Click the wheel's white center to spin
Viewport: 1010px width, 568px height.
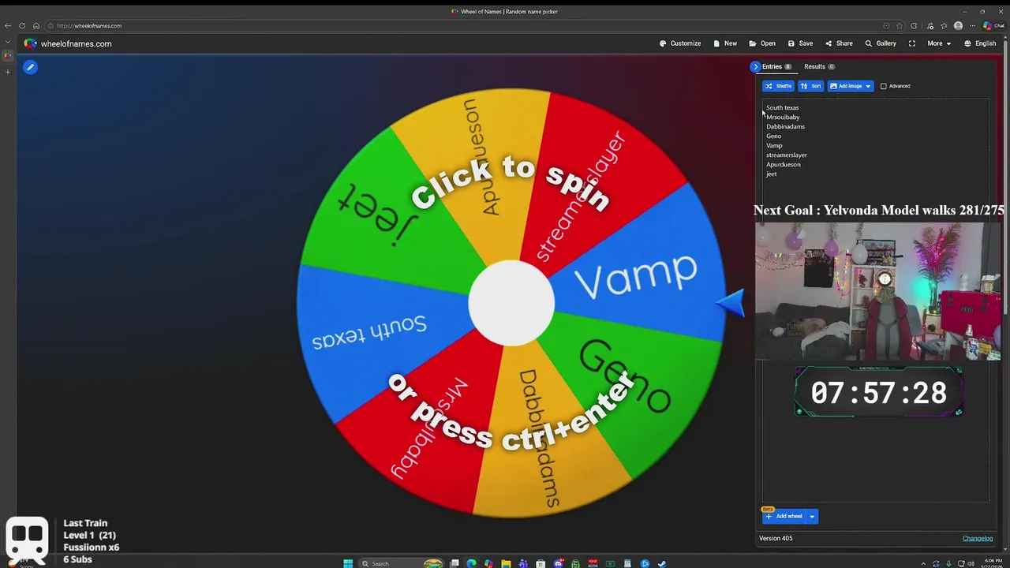pyautogui.click(x=511, y=304)
